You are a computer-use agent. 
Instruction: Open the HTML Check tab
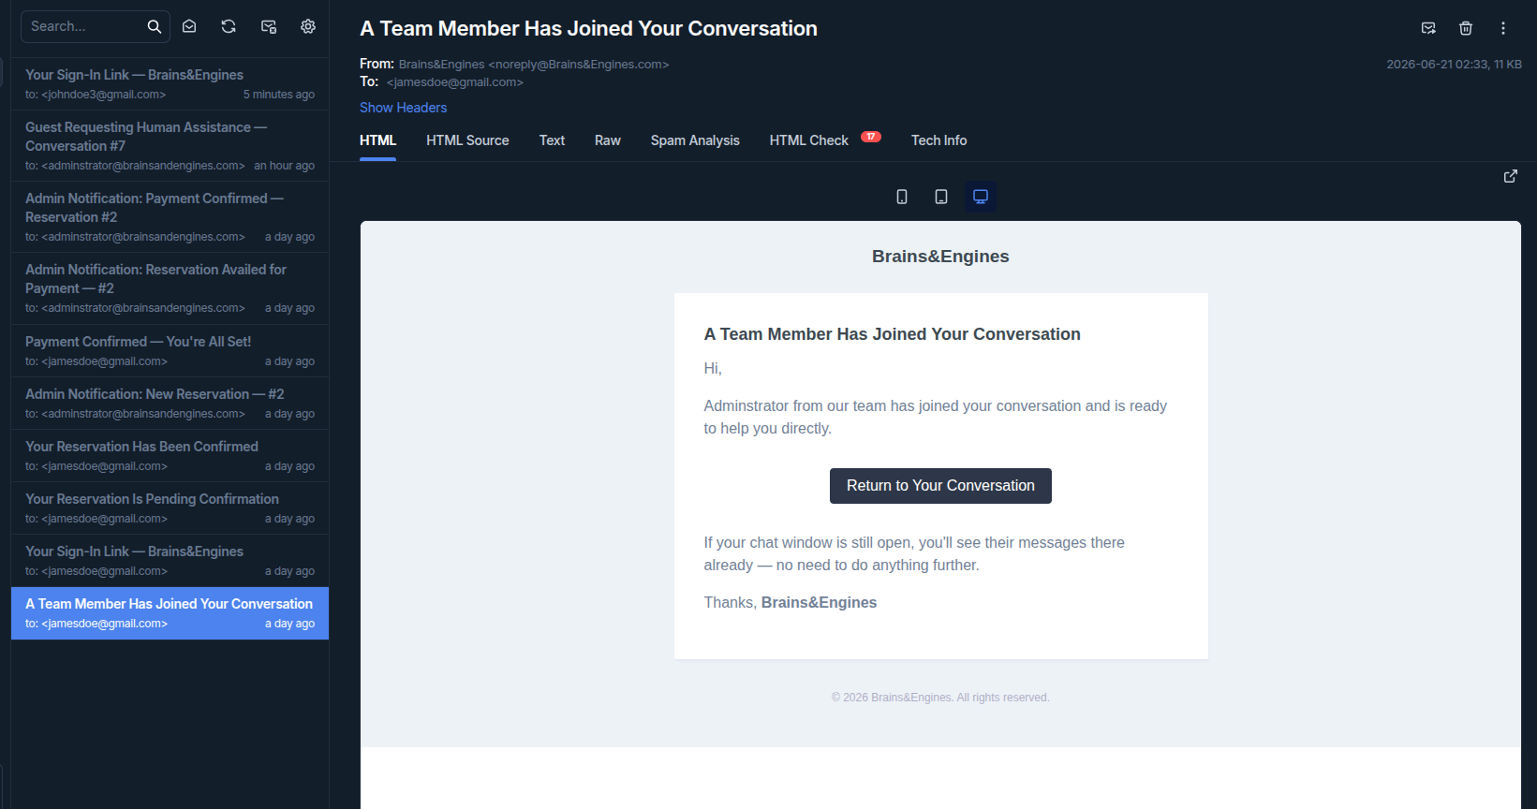(809, 140)
